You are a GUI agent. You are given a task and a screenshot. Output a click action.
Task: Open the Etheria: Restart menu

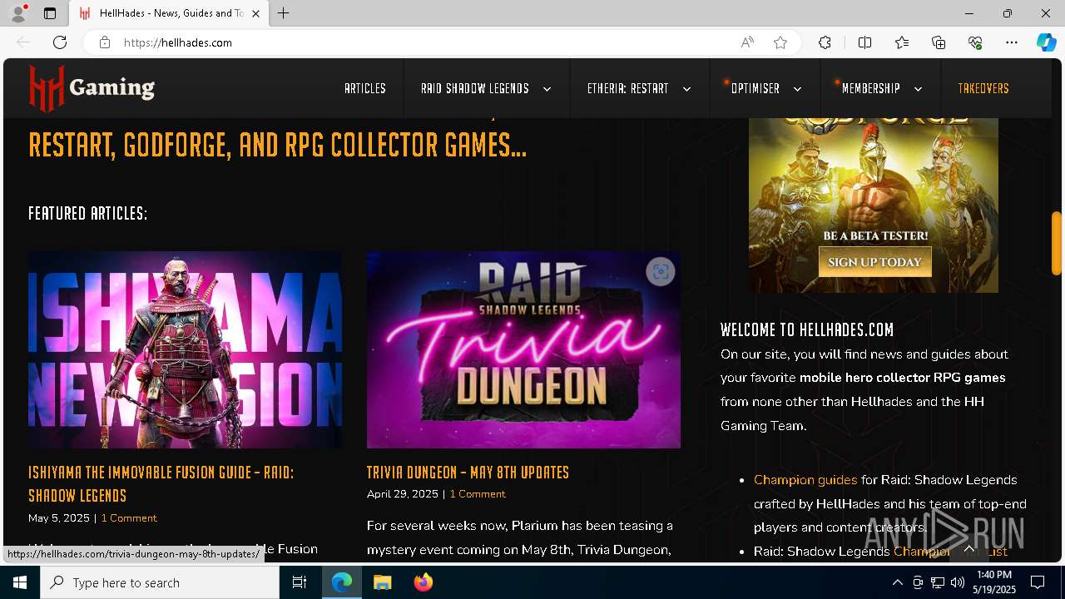(628, 88)
